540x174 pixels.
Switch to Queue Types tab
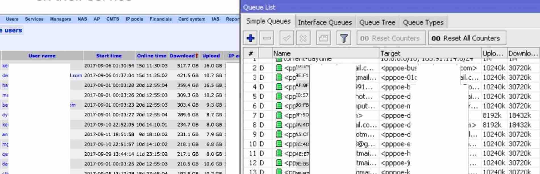(423, 22)
